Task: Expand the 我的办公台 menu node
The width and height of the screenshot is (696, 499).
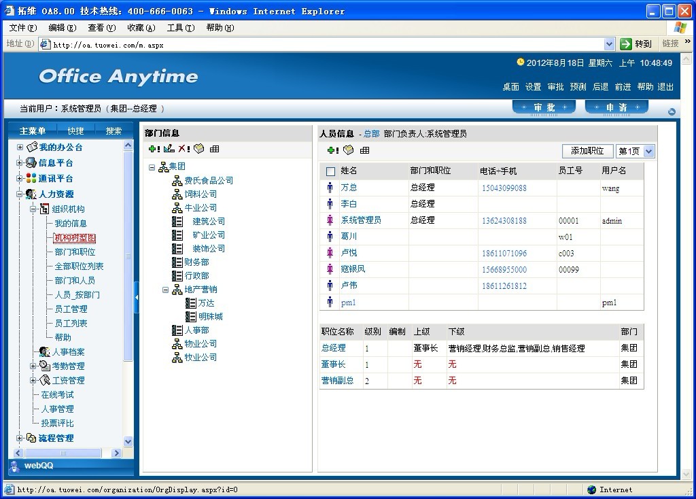Action: pos(20,148)
